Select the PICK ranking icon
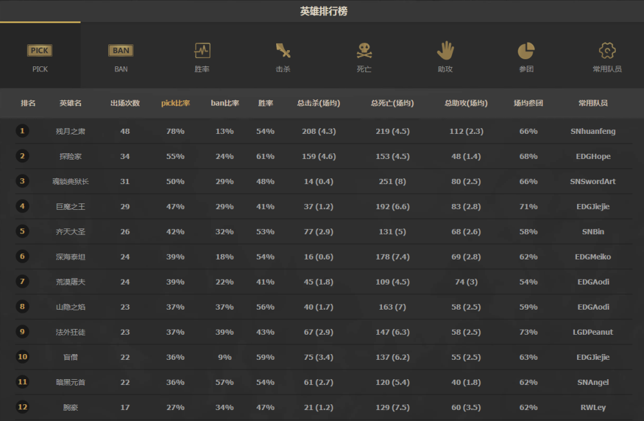Screen dimensions: 644x421 coord(39,50)
